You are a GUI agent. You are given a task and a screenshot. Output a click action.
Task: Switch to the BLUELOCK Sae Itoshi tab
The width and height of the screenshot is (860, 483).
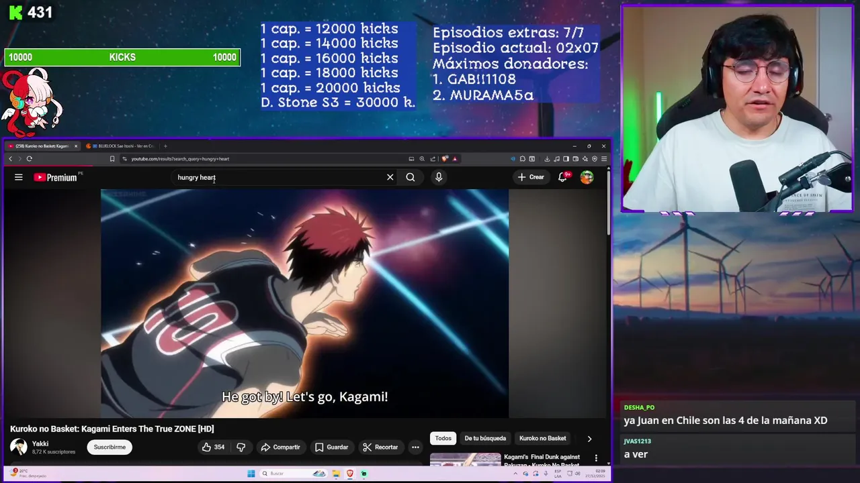pyautogui.click(x=121, y=146)
